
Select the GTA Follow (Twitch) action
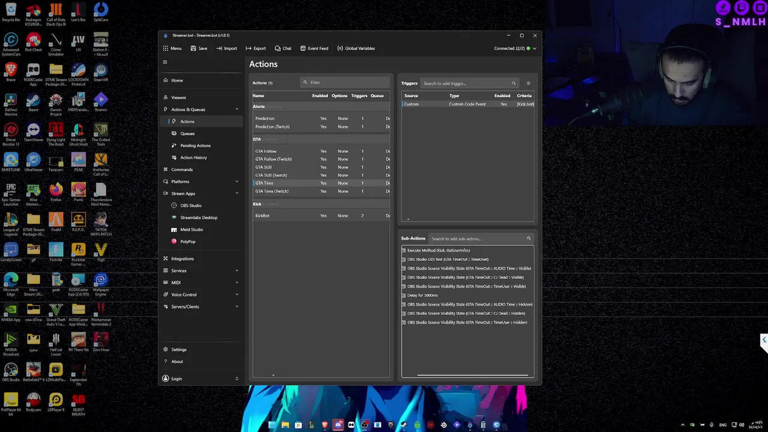(321, 159)
